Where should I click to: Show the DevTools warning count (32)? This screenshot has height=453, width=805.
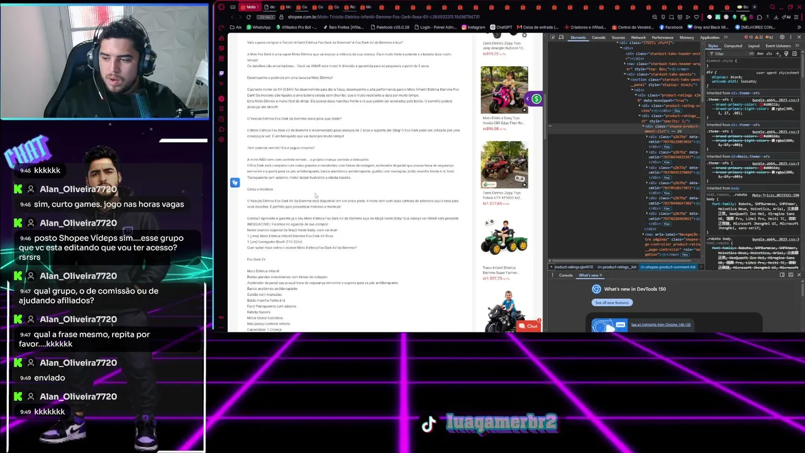[x=759, y=38]
